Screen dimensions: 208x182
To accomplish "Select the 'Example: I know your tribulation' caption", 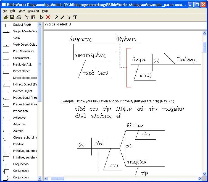I will 117,101.
